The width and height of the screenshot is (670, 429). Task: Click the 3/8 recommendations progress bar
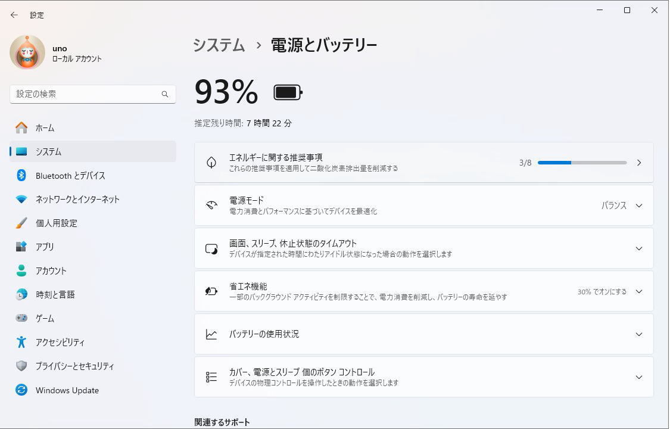point(582,162)
